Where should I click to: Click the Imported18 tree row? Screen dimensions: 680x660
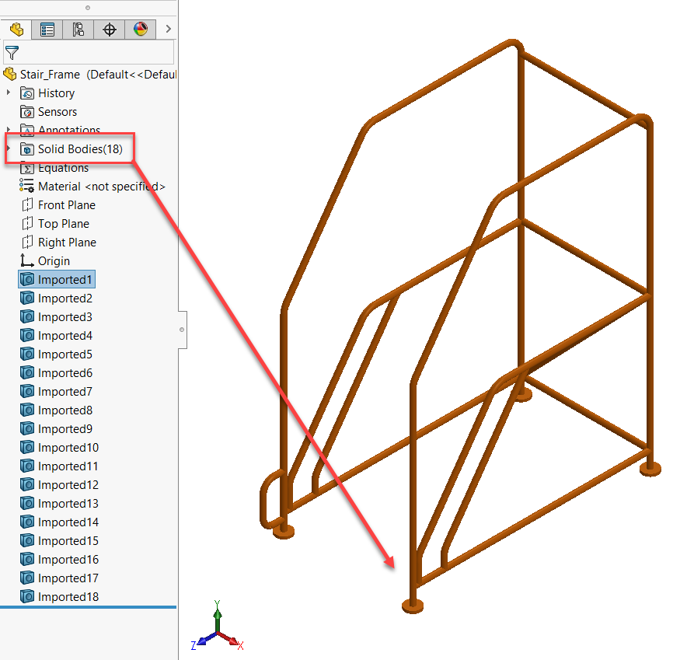(59, 597)
